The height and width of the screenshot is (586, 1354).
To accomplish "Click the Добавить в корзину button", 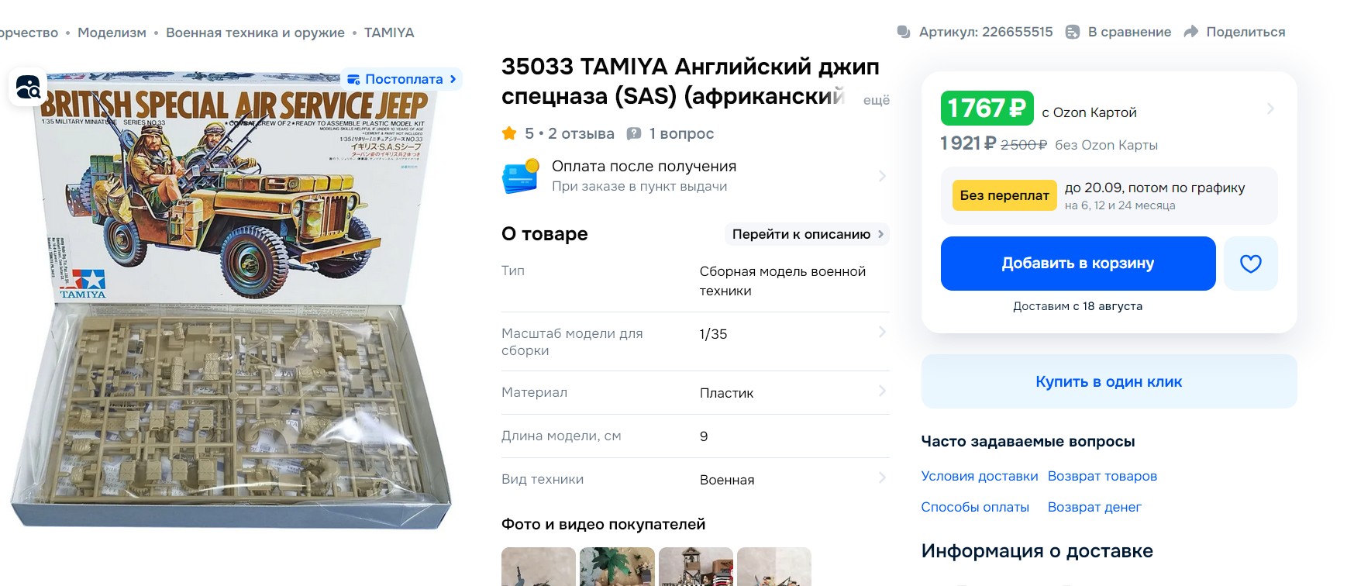I will pyautogui.click(x=1078, y=264).
